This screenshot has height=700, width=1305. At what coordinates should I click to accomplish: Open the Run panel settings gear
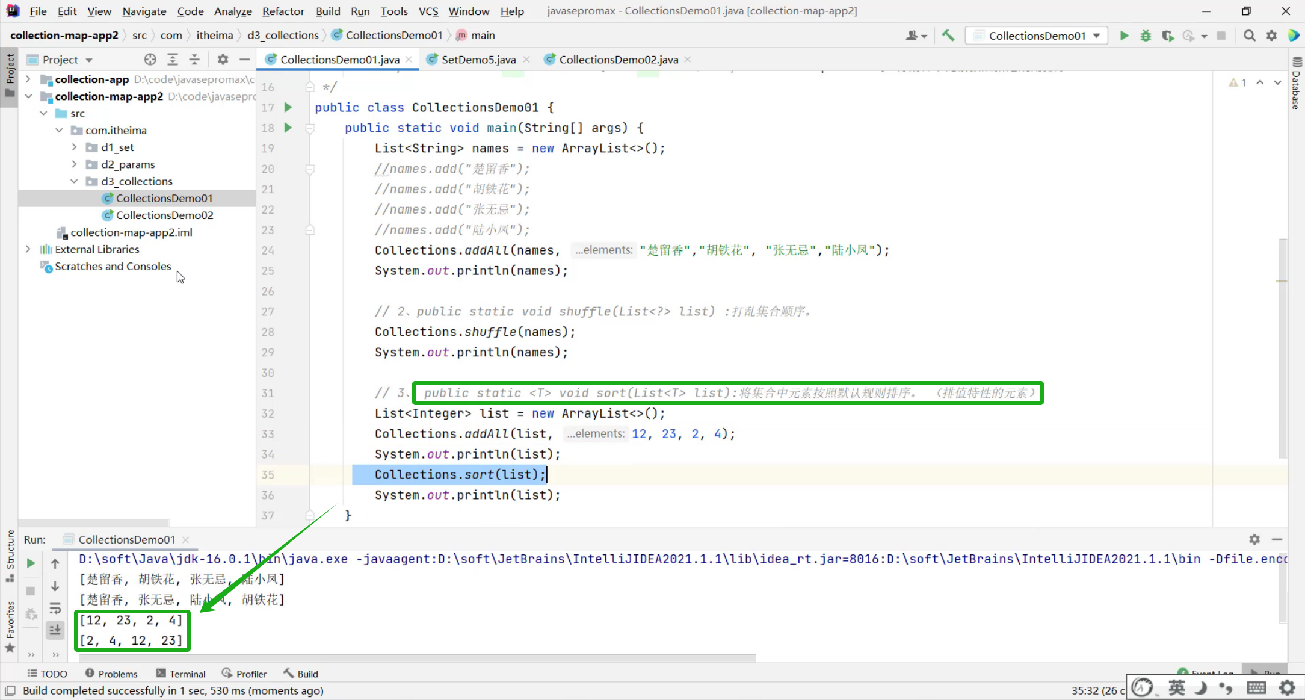click(1254, 539)
